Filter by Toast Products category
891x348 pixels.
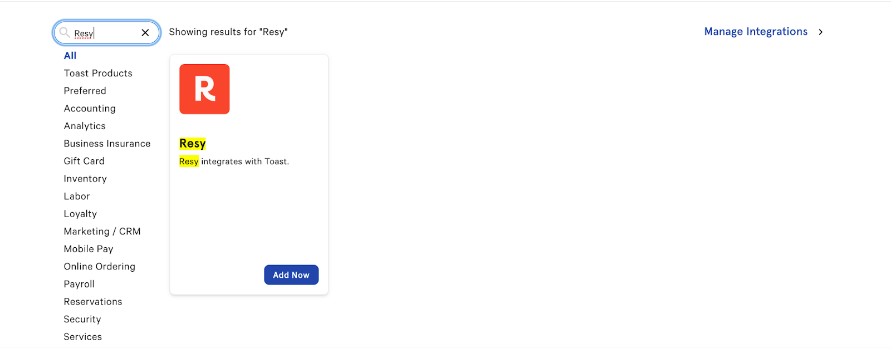tap(98, 73)
